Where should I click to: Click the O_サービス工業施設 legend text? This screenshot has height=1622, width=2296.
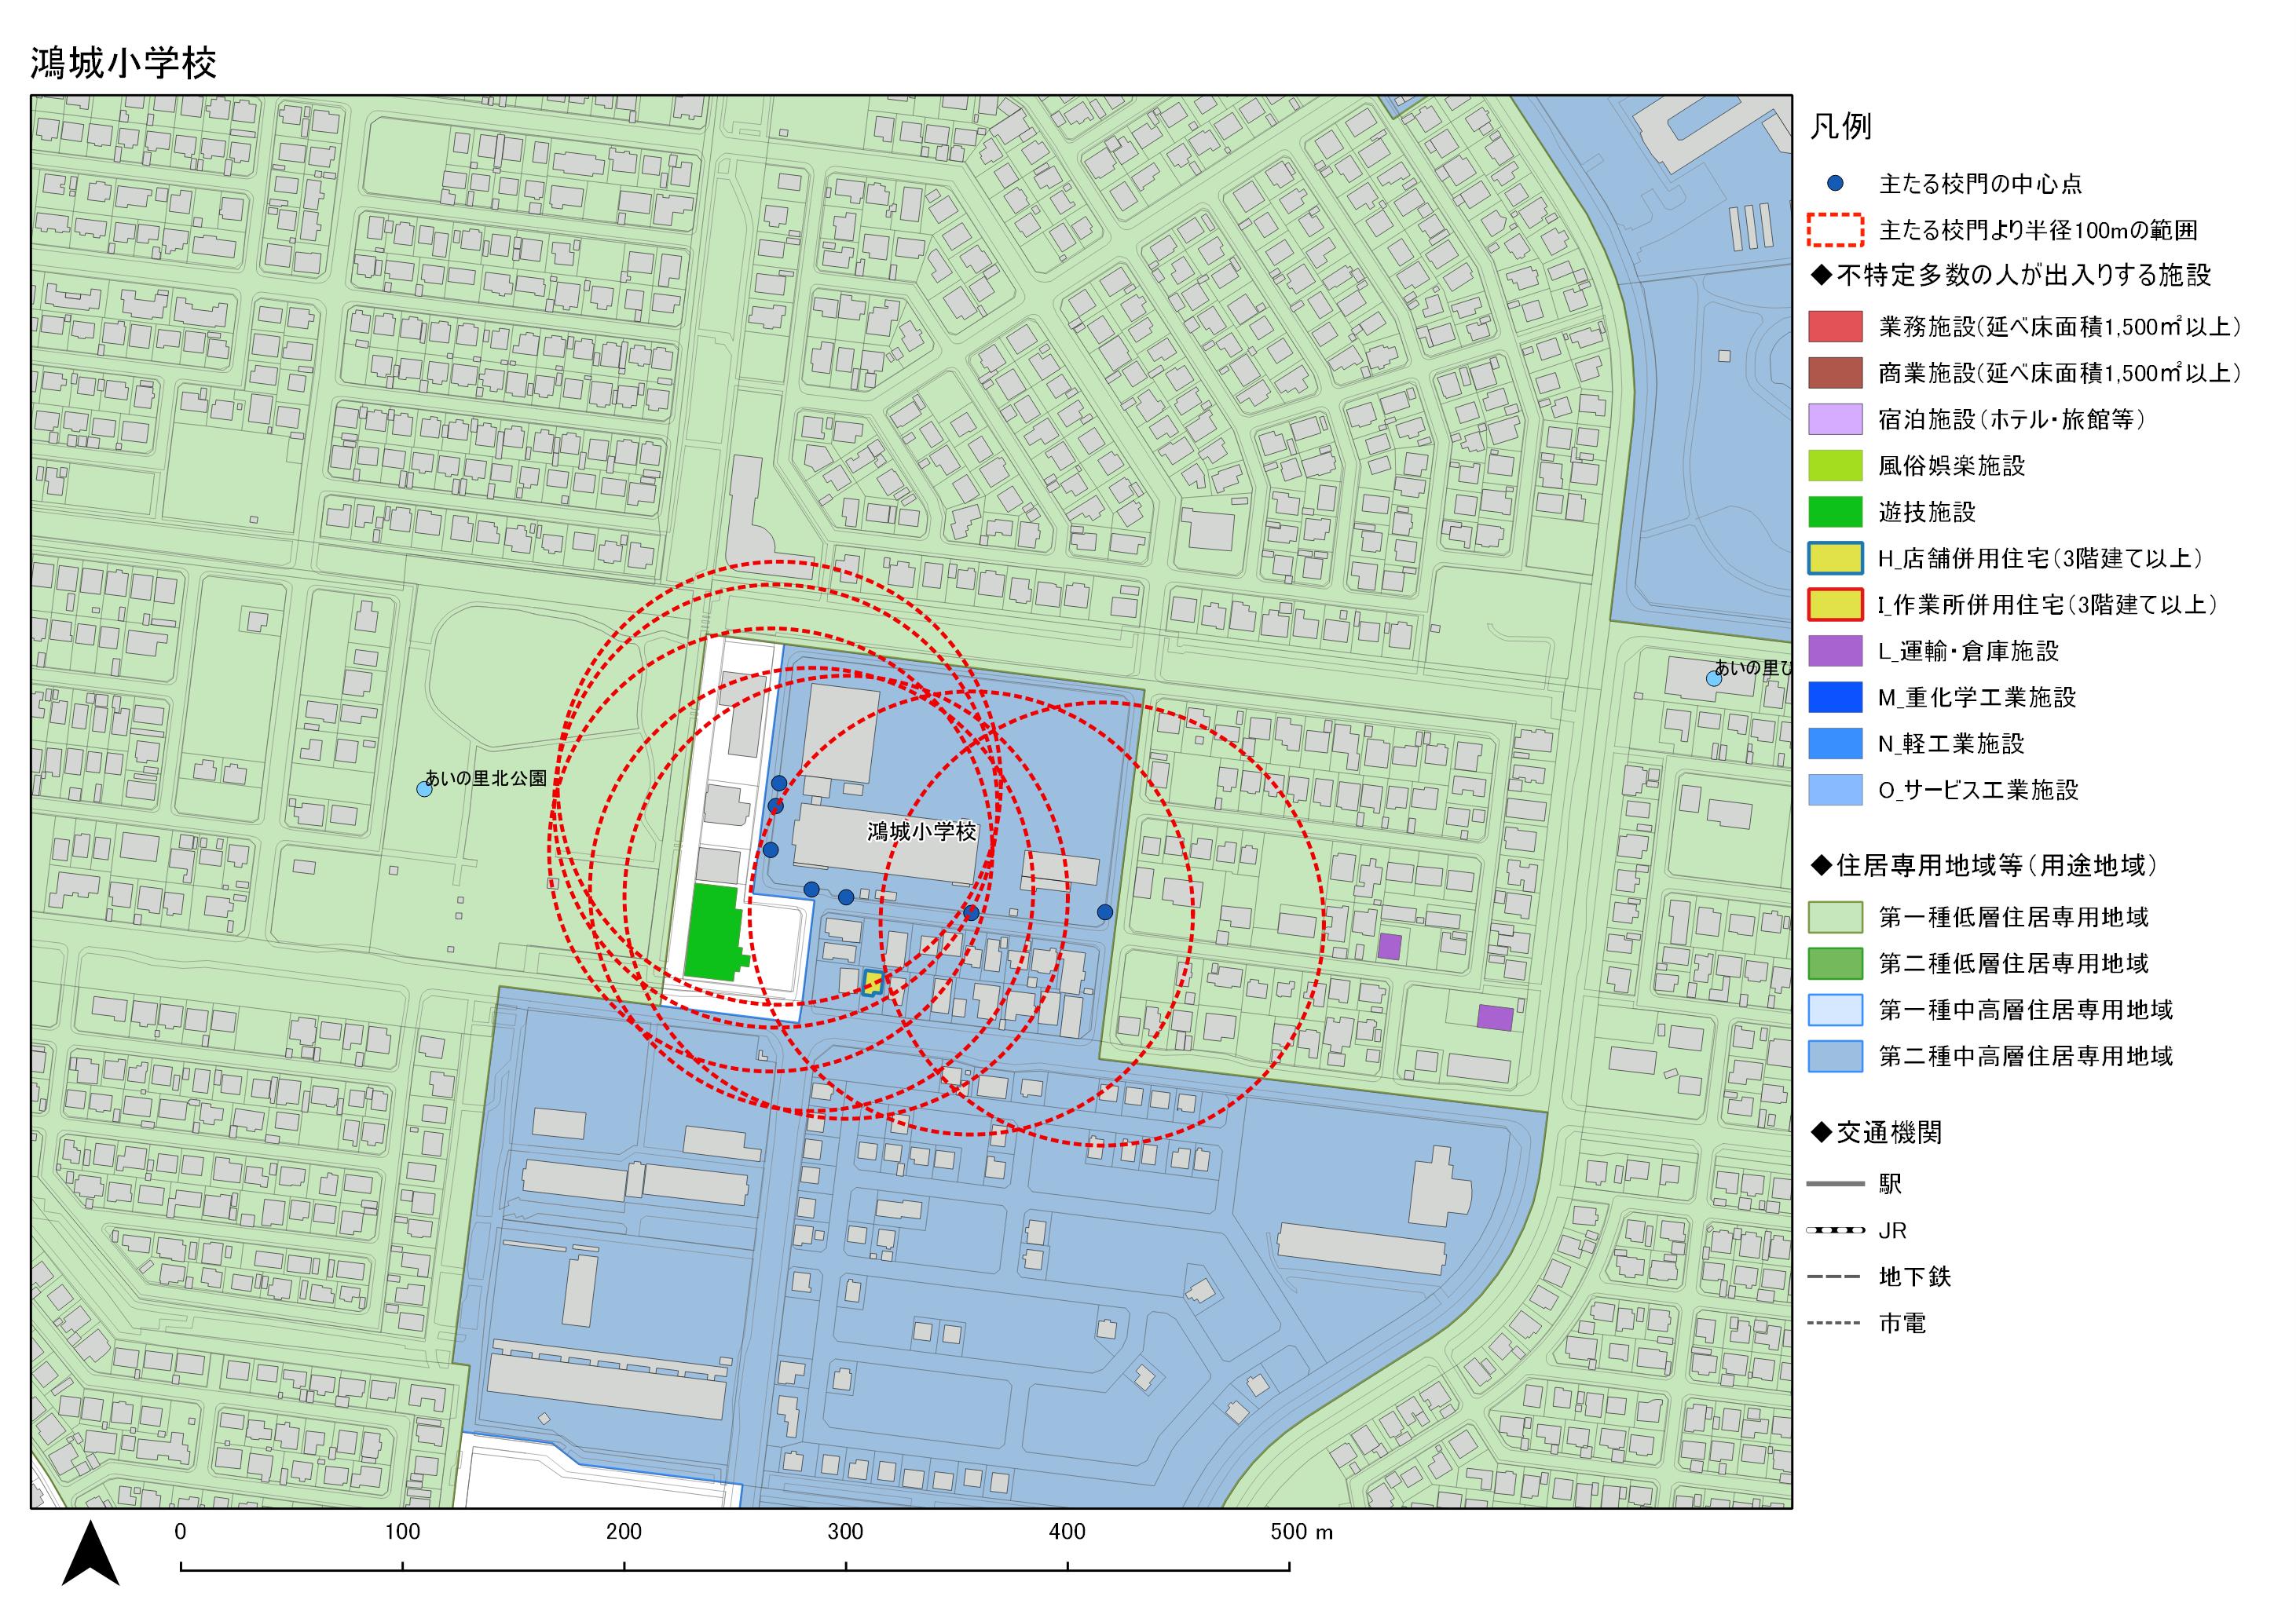[x=1978, y=791]
